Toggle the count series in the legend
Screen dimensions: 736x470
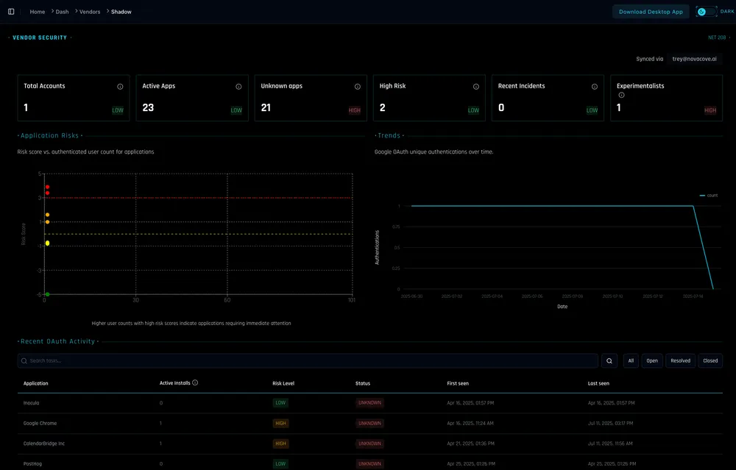pos(709,195)
